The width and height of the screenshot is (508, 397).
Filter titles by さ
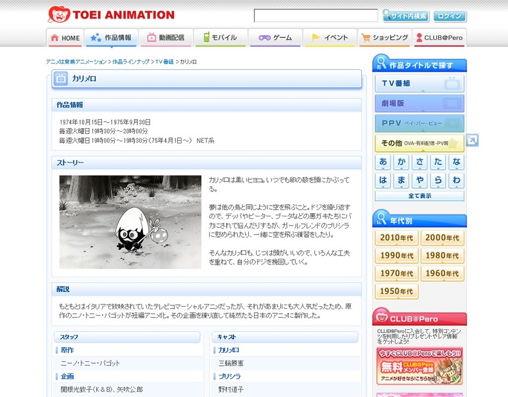point(420,162)
